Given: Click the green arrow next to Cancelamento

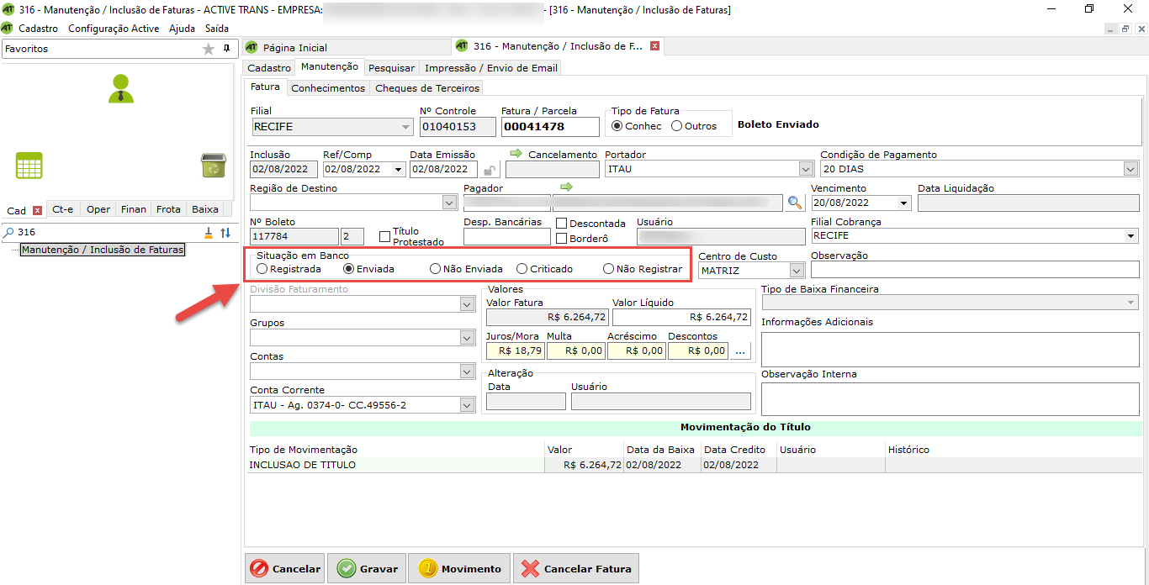Looking at the screenshot, I should tap(516, 153).
